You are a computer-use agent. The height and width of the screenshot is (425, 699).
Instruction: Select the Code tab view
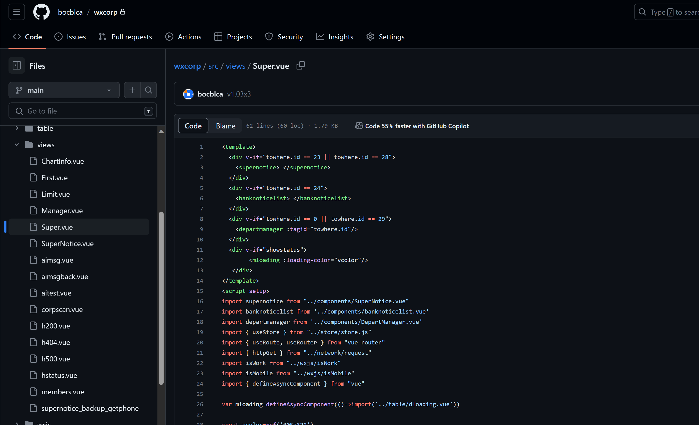pos(193,126)
